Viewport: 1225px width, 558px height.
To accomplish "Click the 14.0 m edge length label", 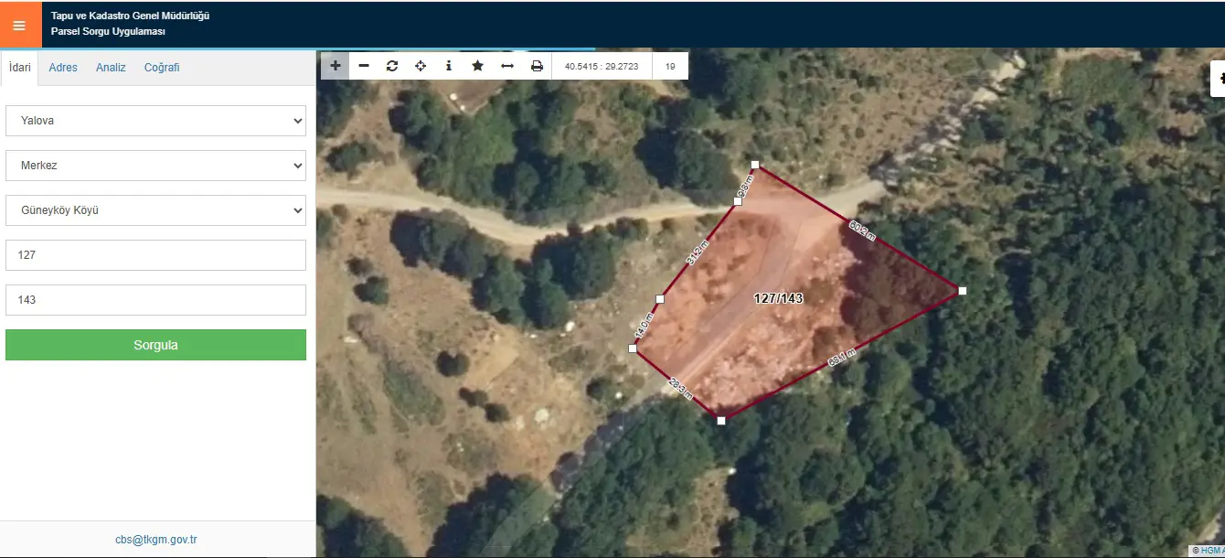I will click(x=644, y=326).
